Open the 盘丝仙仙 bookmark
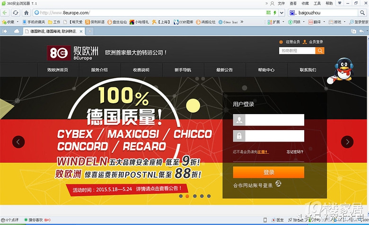Screen dimensions: 369x225 click(117, 22)
